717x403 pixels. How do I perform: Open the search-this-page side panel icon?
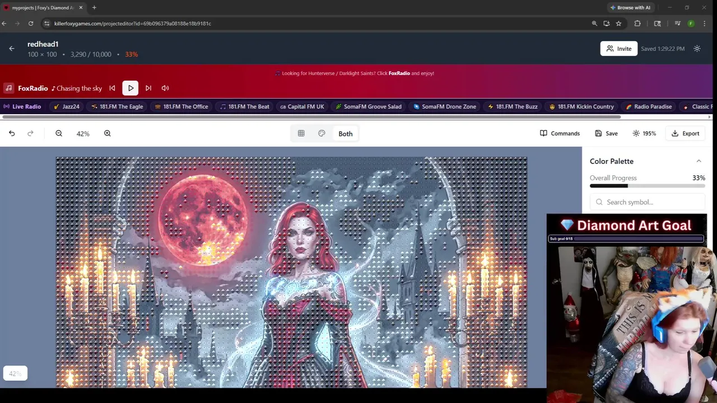point(658,24)
